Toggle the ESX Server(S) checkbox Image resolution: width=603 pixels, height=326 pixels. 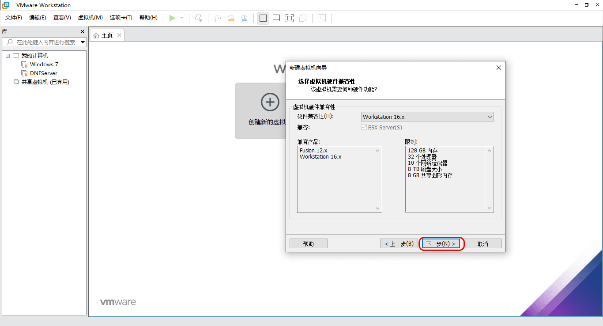pos(364,127)
